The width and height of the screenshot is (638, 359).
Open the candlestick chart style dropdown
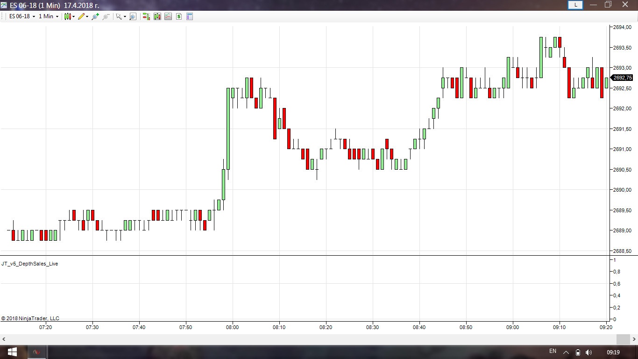69,16
